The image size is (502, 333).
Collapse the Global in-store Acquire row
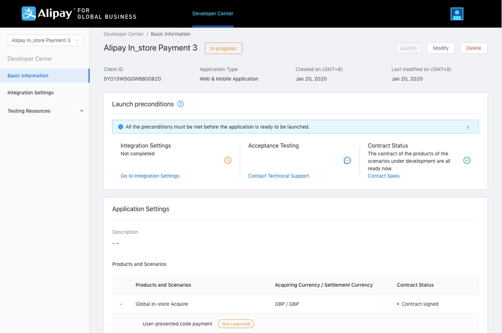[x=121, y=304]
